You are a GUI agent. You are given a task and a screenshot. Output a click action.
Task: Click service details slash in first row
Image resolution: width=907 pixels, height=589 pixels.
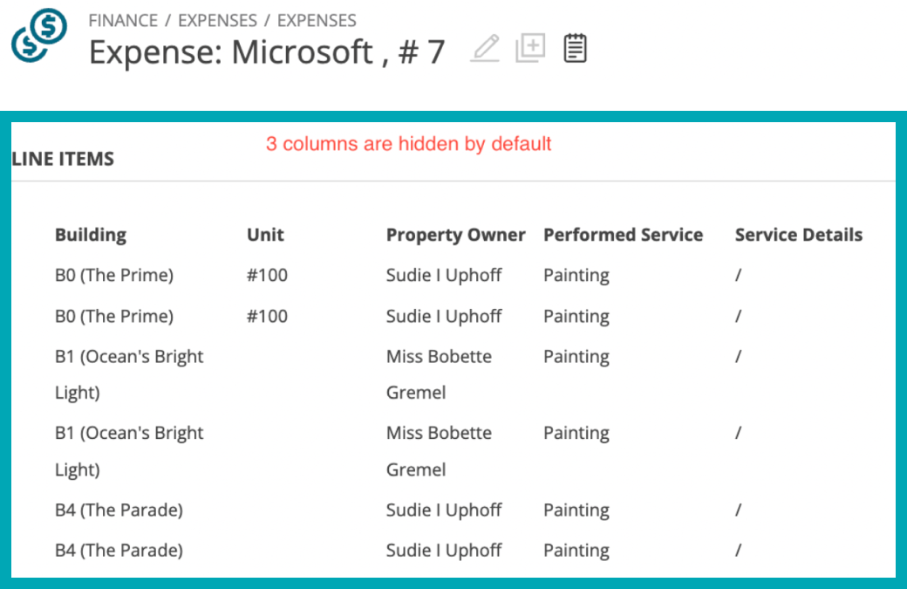[x=738, y=276]
